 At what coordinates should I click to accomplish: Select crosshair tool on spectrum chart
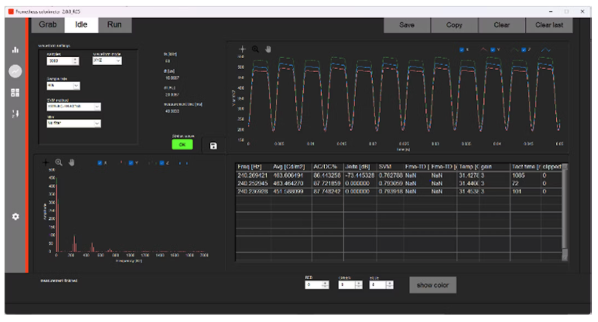tap(46, 163)
